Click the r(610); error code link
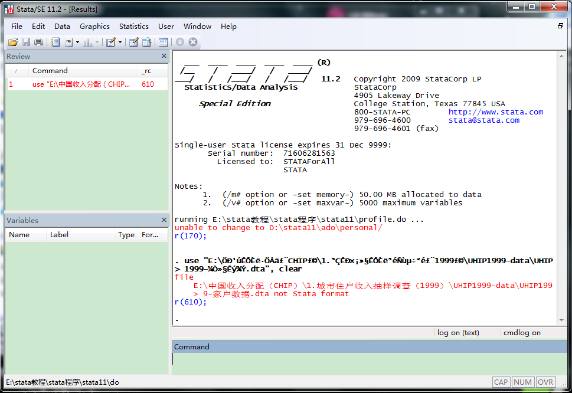 click(191, 302)
